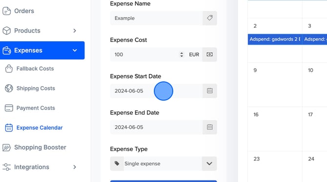Open Integrations menu item
This screenshot has width=327, height=182.
click(x=32, y=167)
